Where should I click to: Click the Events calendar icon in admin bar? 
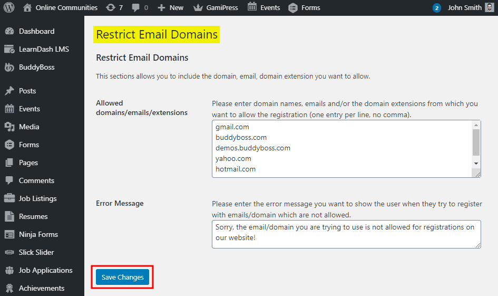(x=252, y=7)
